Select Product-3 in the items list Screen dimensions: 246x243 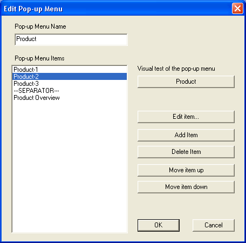point(70,84)
